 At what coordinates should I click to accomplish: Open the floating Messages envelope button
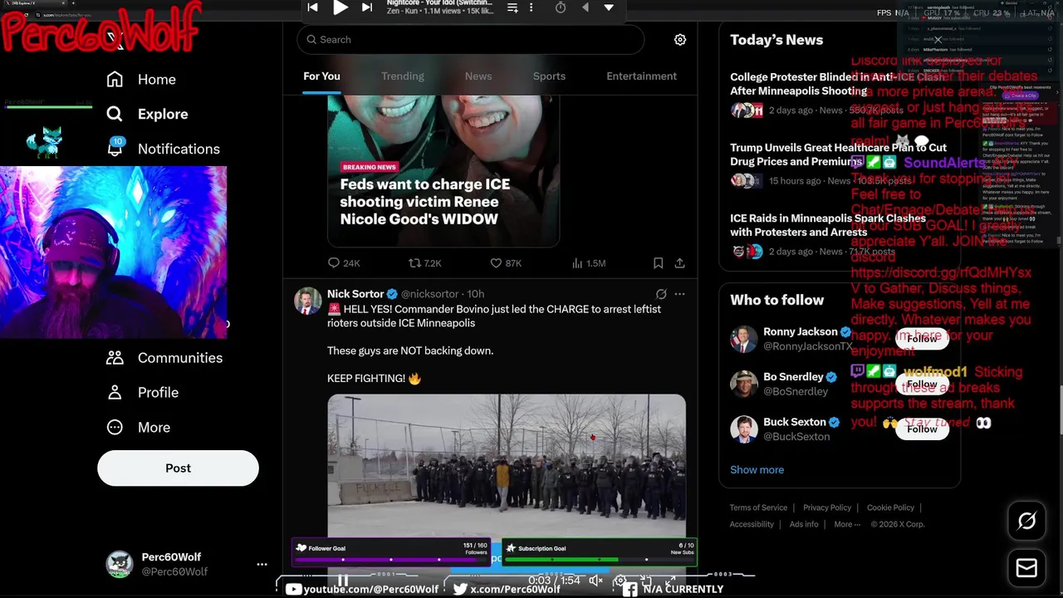[x=1026, y=568]
